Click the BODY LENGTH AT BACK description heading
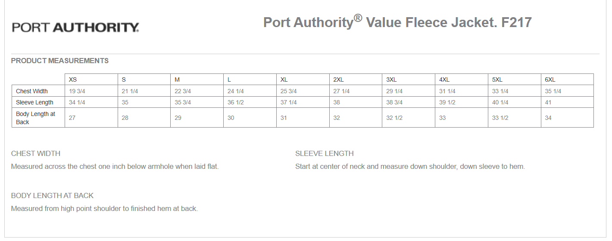 coord(52,195)
